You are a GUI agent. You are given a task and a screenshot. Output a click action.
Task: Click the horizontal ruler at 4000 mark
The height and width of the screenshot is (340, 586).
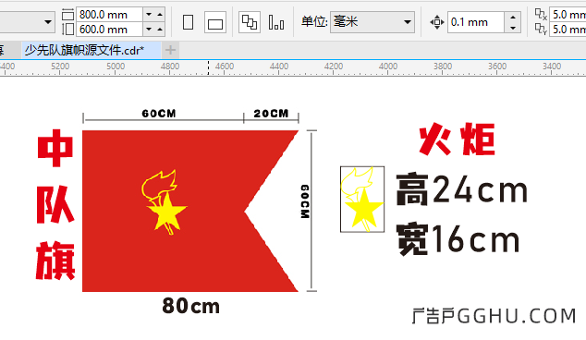click(x=388, y=67)
